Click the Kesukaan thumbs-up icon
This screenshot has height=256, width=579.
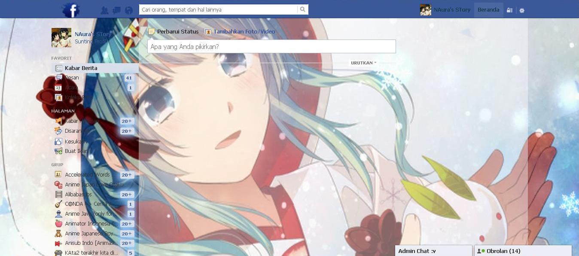tap(58, 141)
